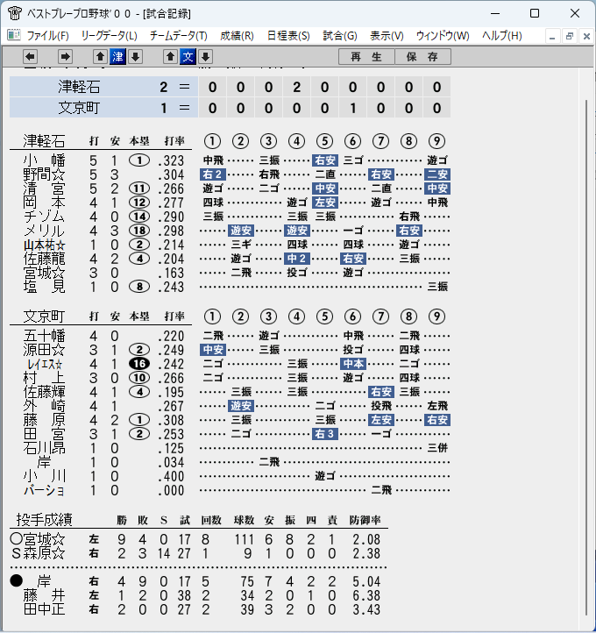Open the リーグデータ(L) menu
Viewport: 596px width, 633px height.
click(x=109, y=36)
